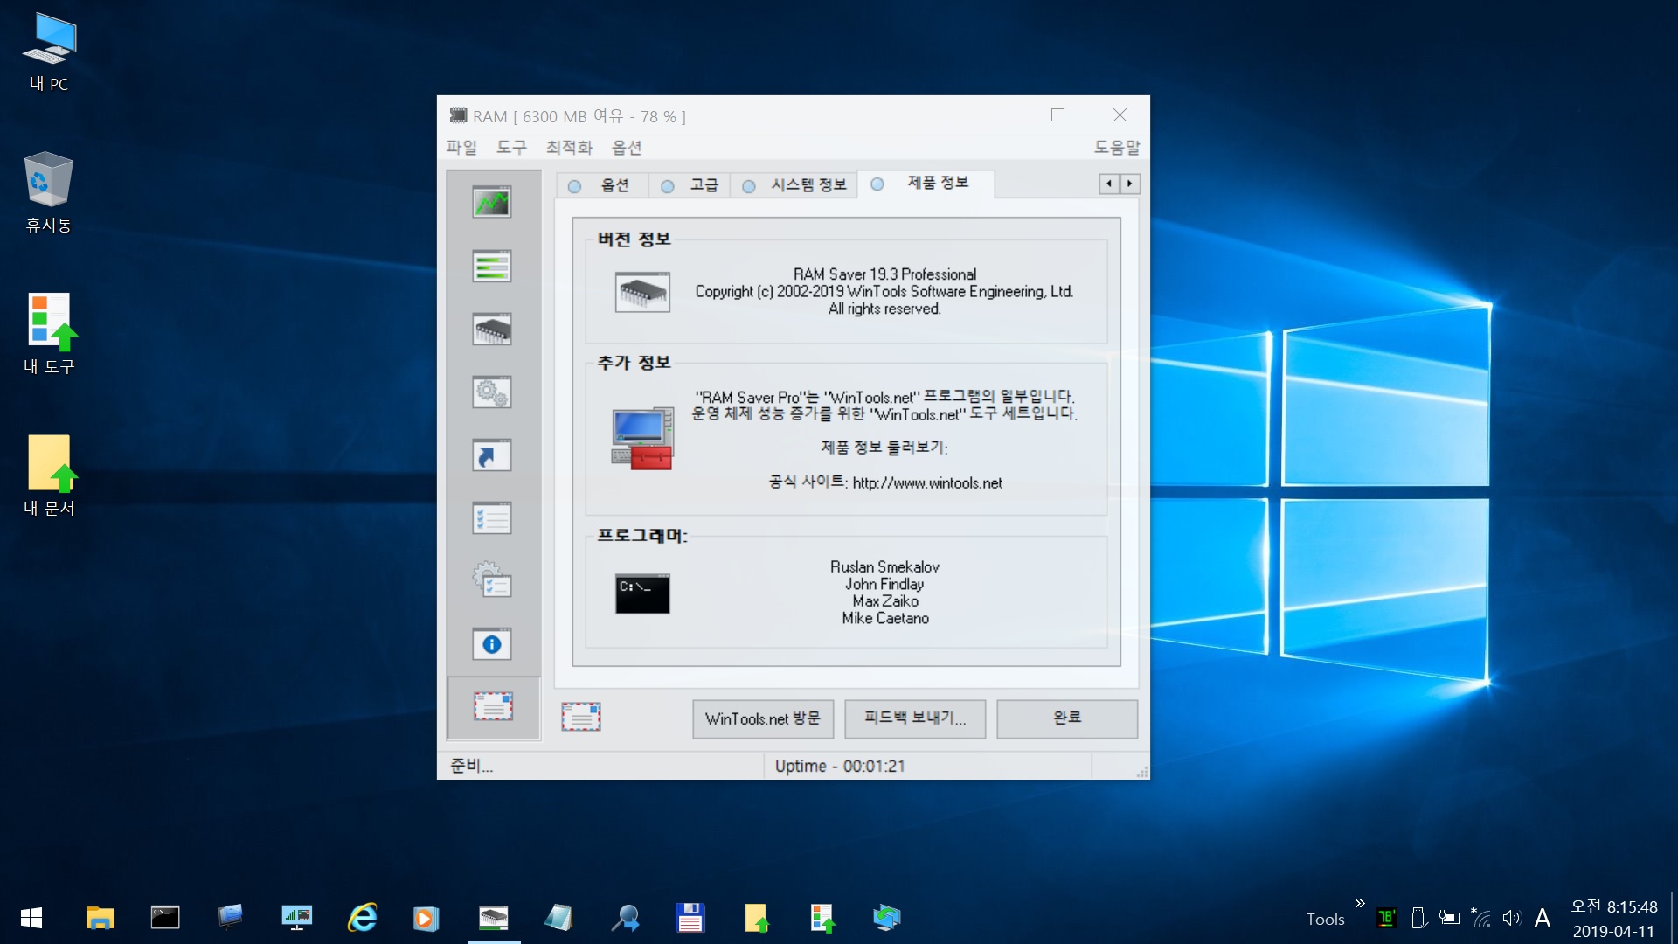Open the 도구 menu
Screen dimensions: 1678x944
click(511, 148)
